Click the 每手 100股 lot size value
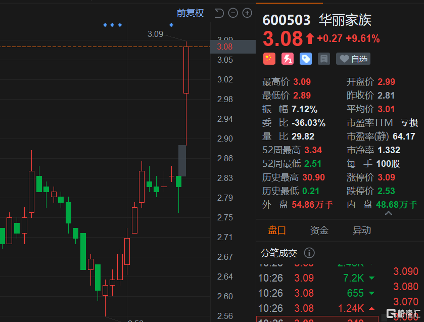424x322 pixels. pos(388,164)
